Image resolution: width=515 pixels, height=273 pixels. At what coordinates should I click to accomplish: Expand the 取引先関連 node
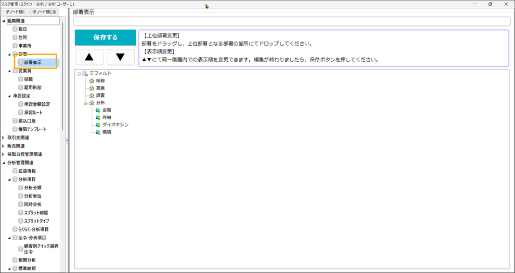[x=4, y=138]
